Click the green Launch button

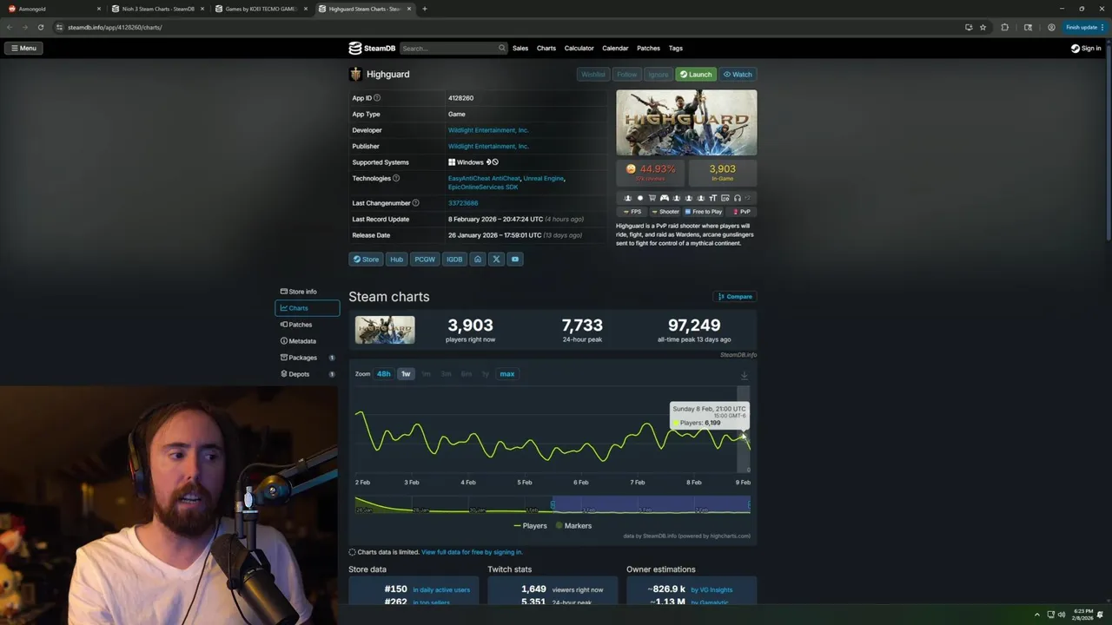[696, 75]
